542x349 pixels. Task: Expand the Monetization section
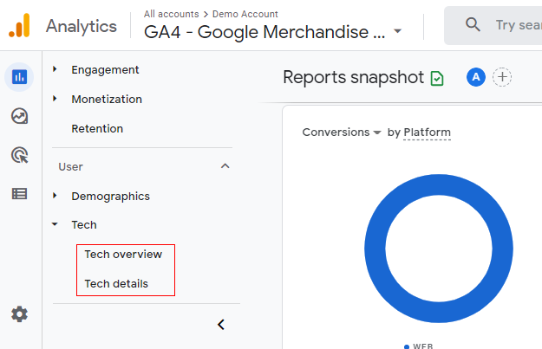(x=55, y=99)
